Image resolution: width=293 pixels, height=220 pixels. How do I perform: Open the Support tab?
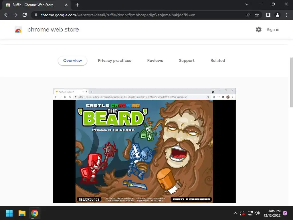coord(187,61)
